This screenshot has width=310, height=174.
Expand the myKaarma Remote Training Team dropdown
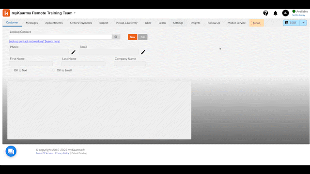pyautogui.click(x=75, y=13)
